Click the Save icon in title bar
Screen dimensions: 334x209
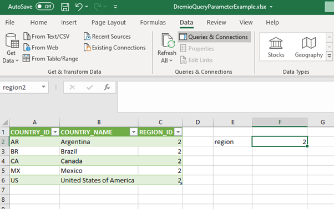[x=65, y=7]
